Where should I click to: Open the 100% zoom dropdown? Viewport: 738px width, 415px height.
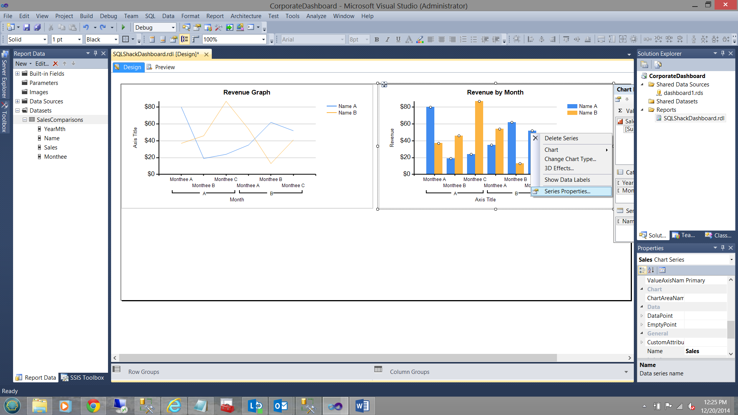click(263, 40)
